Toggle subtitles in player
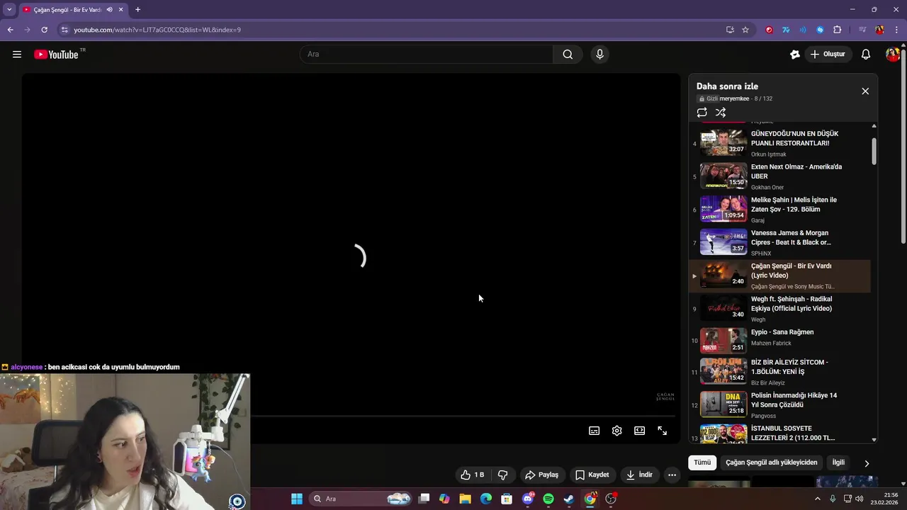Screen dimensions: 907x510 [x=595, y=431]
